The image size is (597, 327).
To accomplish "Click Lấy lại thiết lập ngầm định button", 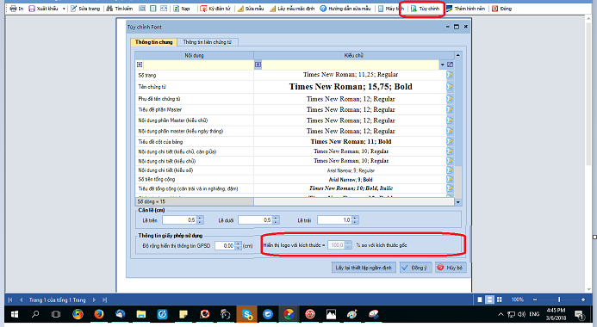I will (x=364, y=268).
